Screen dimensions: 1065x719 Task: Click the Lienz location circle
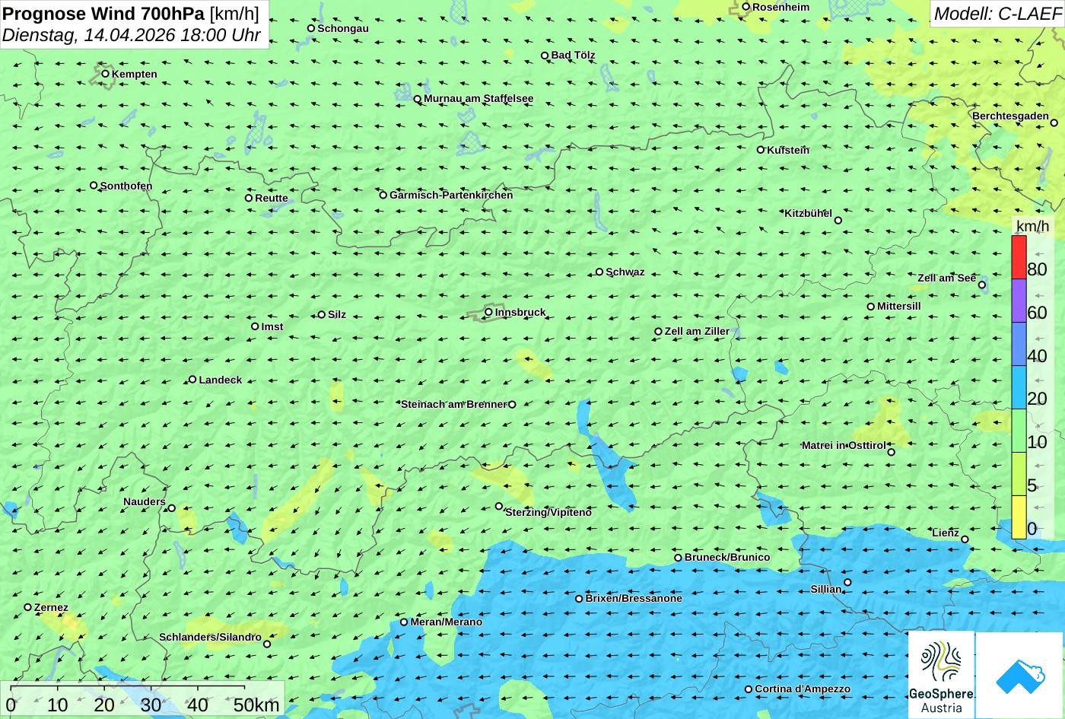pyautogui.click(x=965, y=539)
